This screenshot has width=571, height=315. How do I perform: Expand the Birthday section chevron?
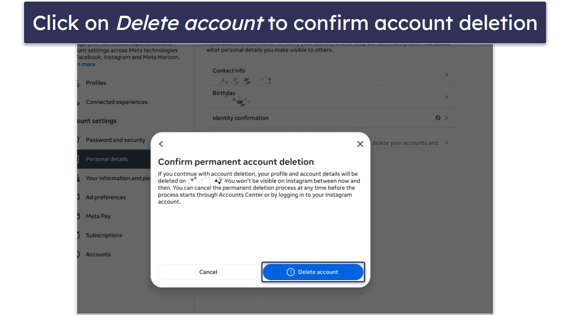click(446, 97)
